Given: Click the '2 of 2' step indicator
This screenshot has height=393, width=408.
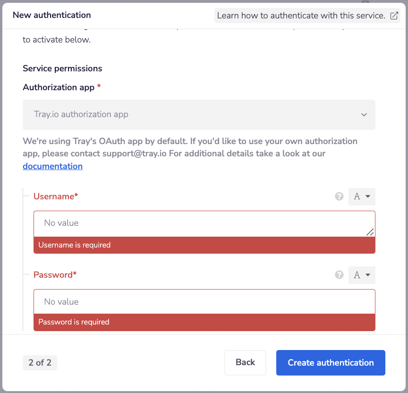Looking at the screenshot, I should [40, 363].
